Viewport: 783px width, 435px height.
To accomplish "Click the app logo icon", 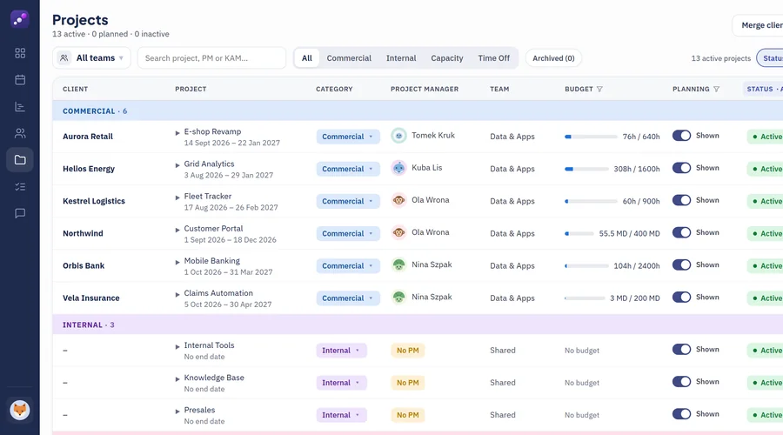I will point(19,19).
